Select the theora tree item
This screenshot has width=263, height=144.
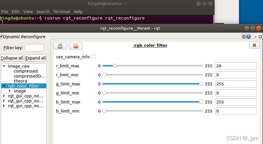coord(20,81)
